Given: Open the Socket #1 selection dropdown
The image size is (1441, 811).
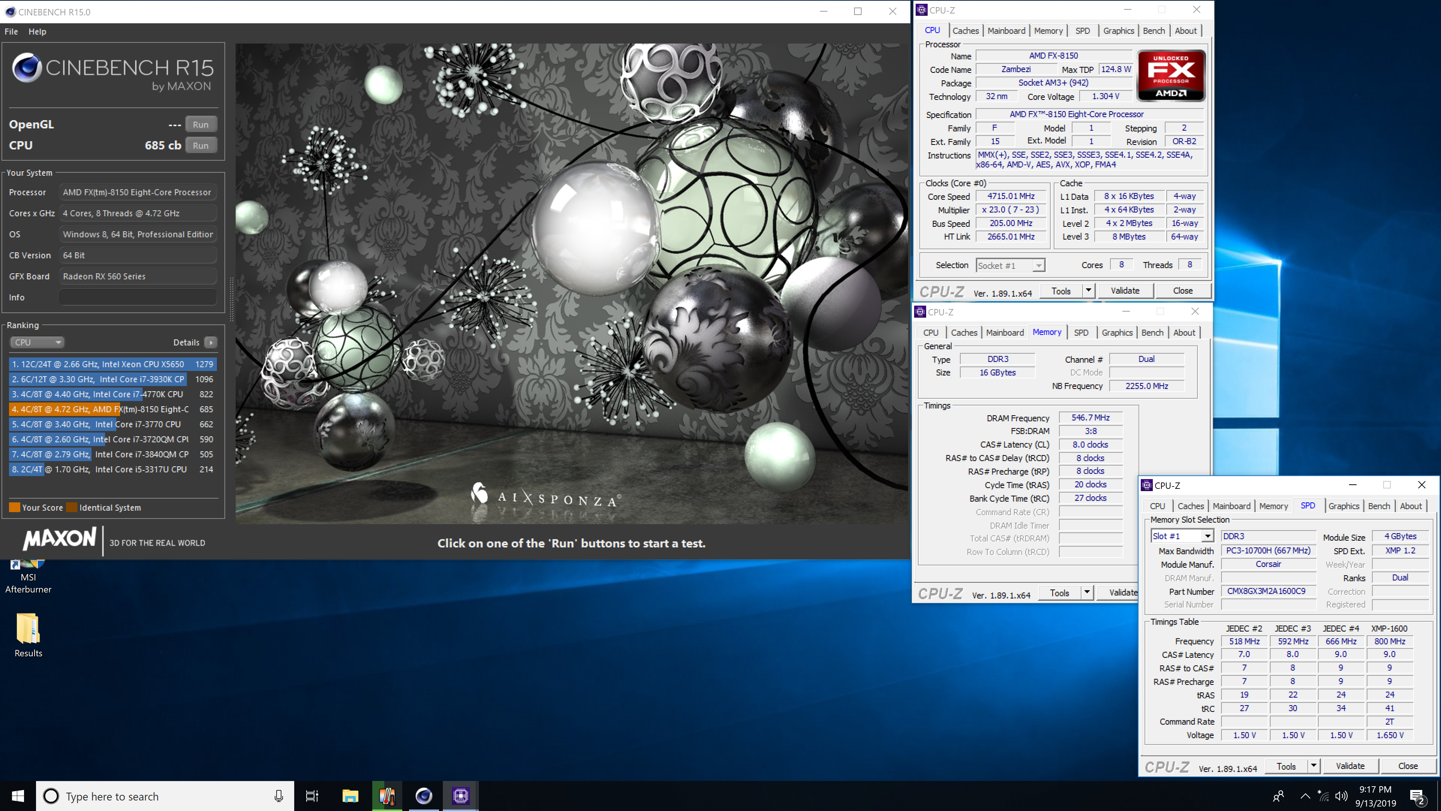Looking at the screenshot, I should click(1010, 265).
